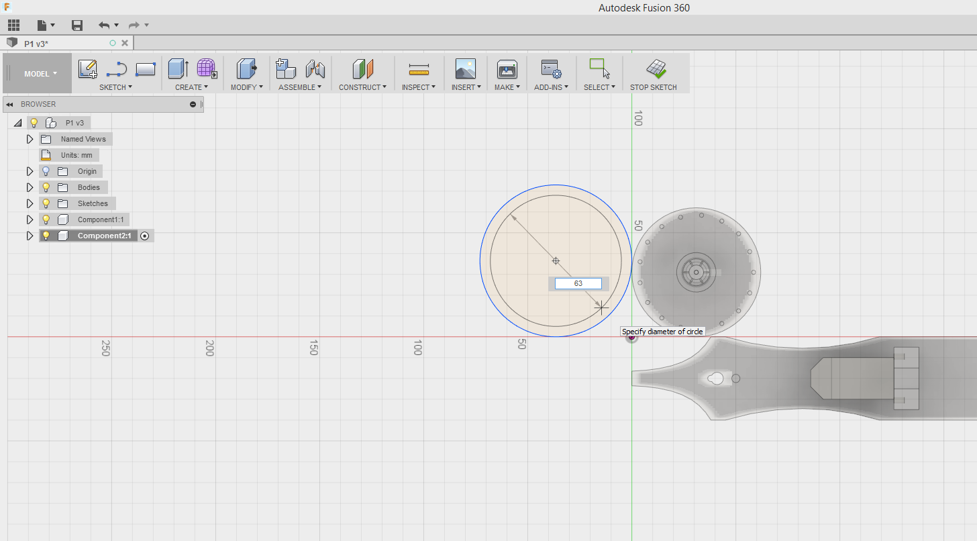Open the MODEL workspace dropdown

(41, 74)
